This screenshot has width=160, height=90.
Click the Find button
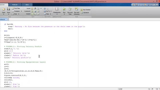point(46,14)
